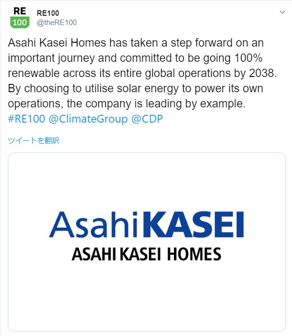
Task: Click the green 100 badge in avatar
Action: click(x=20, y=22)
